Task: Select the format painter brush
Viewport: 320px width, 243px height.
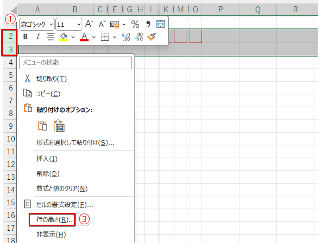Action: pyautogui.click(x=152, y=37)
